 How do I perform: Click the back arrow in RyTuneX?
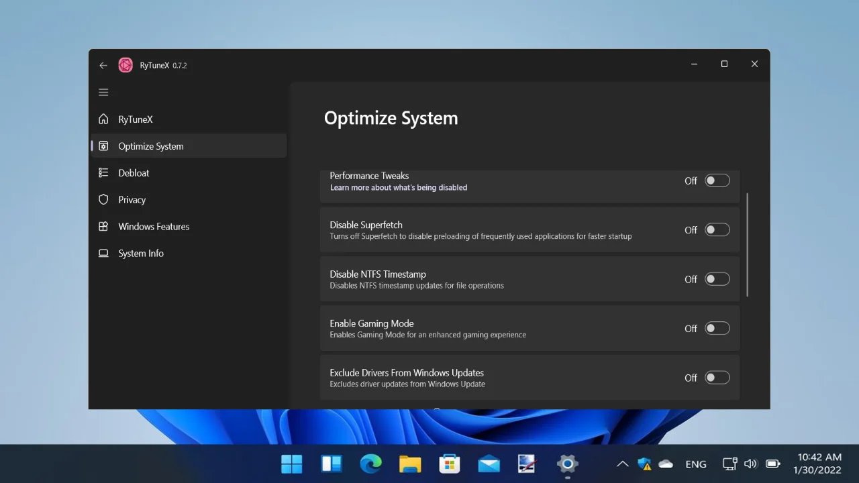(x=103, y=65)
